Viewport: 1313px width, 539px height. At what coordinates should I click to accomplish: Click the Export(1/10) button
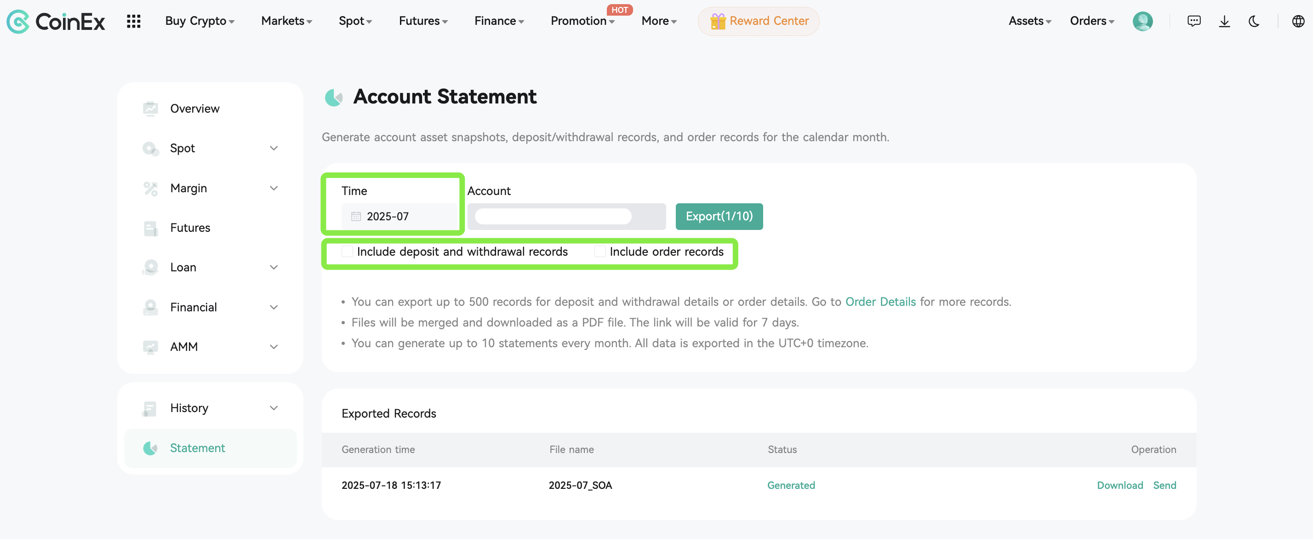pos(719,216)
